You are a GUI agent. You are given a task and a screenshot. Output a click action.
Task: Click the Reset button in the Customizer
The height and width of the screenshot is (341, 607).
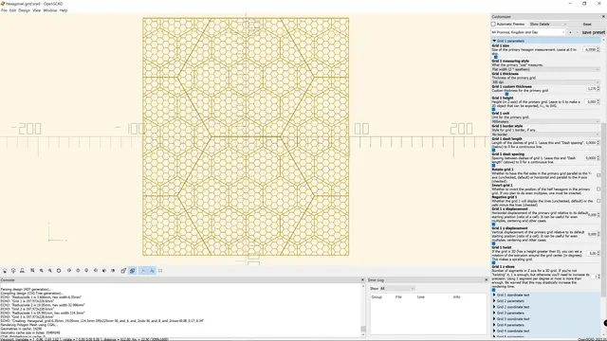pyautogui.click(x=587, y=25)
